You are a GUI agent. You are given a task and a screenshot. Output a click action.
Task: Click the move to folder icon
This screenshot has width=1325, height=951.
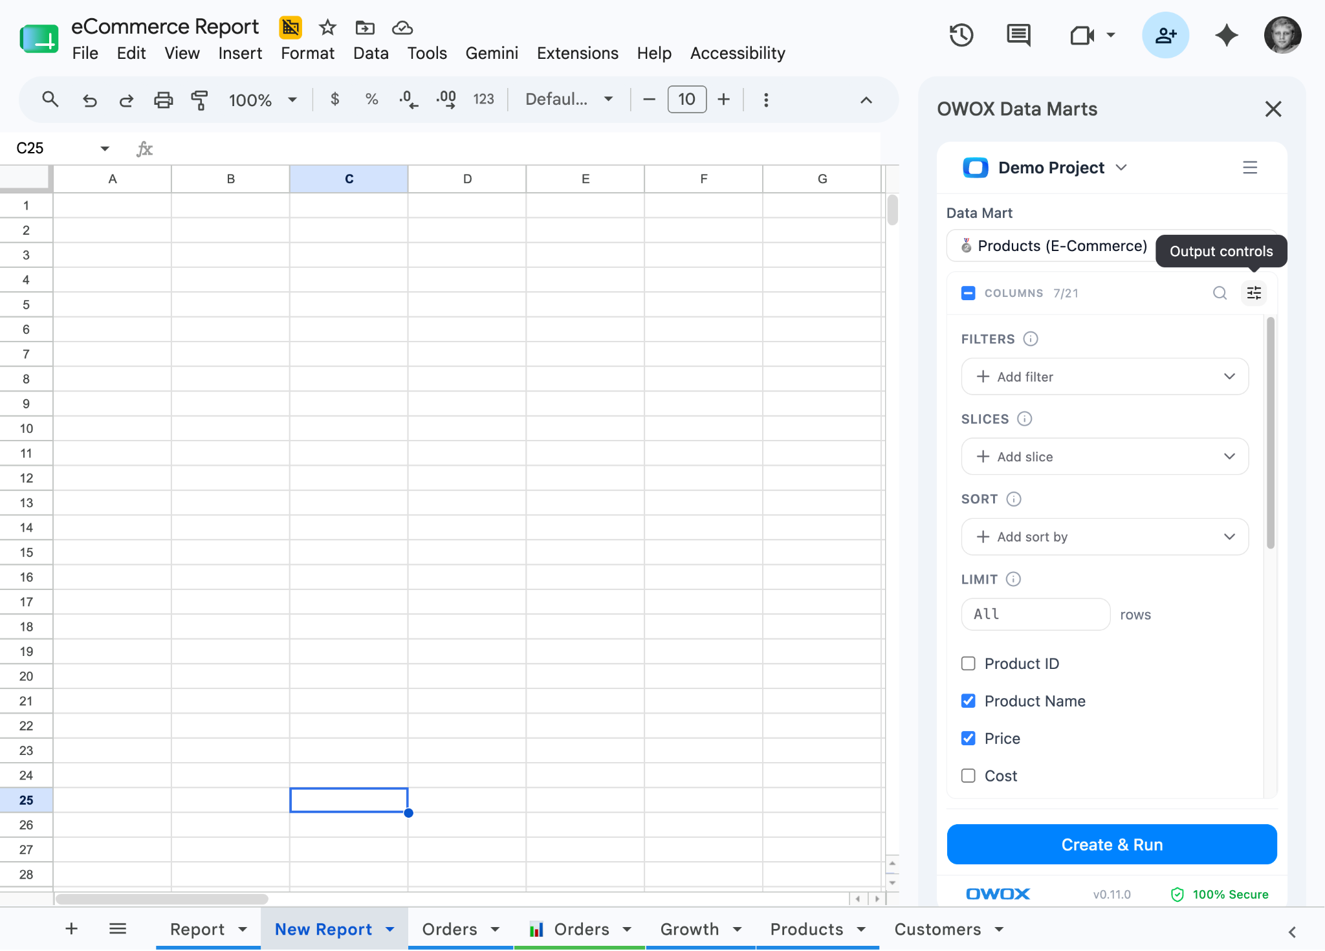[365, 27]
